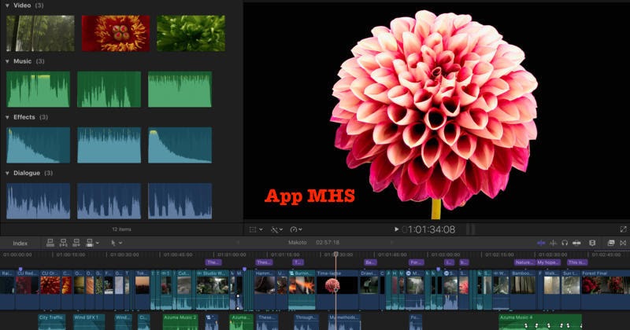
Task: Click the insert clip edit icon
Action: tap(64, 243)
